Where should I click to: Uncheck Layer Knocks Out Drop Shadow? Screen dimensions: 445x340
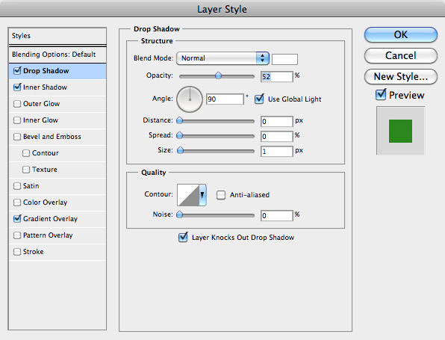[183, 237]
